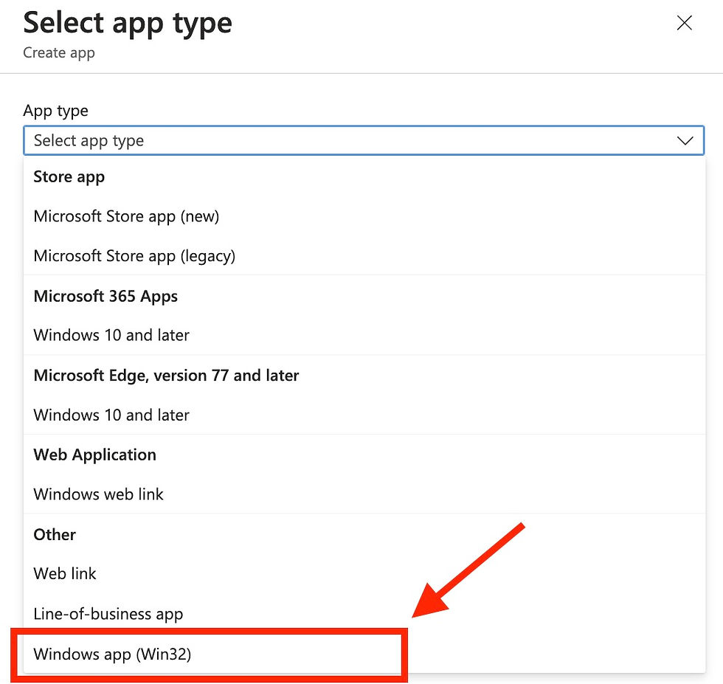The height and width of the screenshot is (684, 723).
Task: Click the Create app breadcrumb text
Action: coord(58,52)
